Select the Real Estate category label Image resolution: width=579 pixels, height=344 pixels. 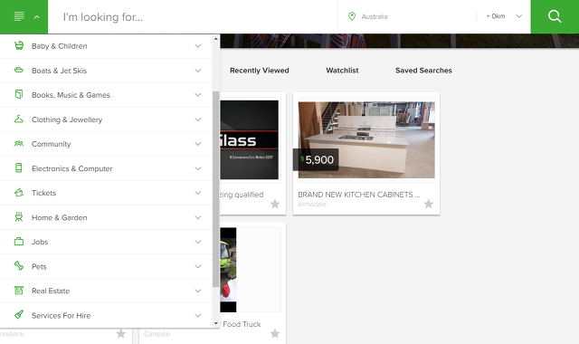(51, 291)
